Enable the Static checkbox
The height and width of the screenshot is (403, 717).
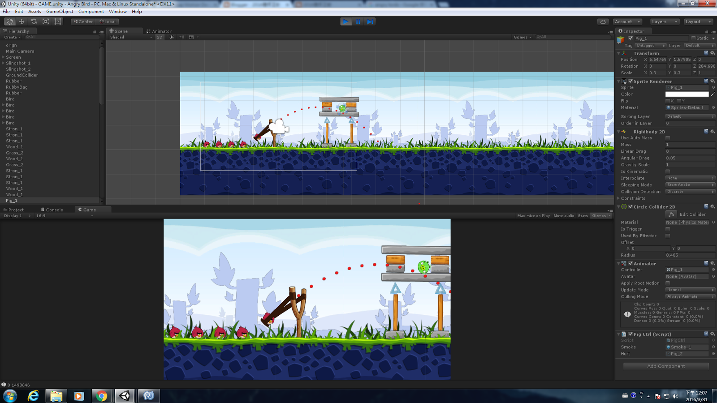[x=693, y=38]
